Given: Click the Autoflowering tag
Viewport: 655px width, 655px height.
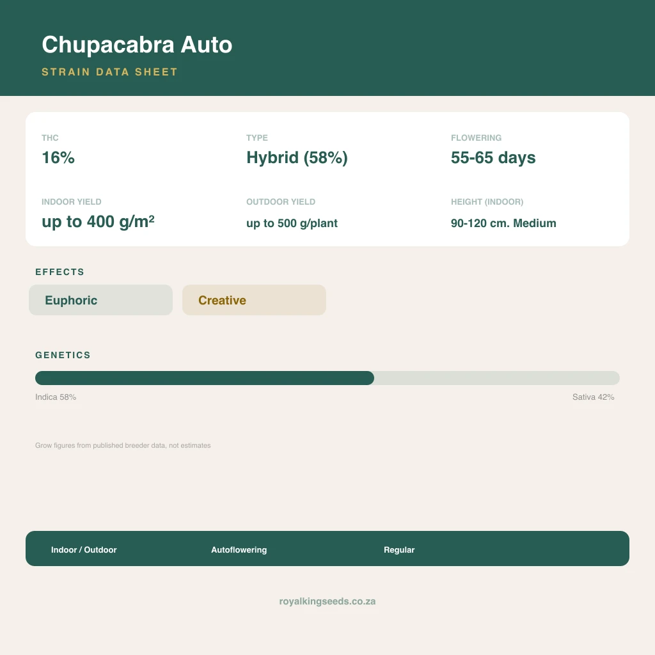Looking at the screenshot, I should coord(239,549).
